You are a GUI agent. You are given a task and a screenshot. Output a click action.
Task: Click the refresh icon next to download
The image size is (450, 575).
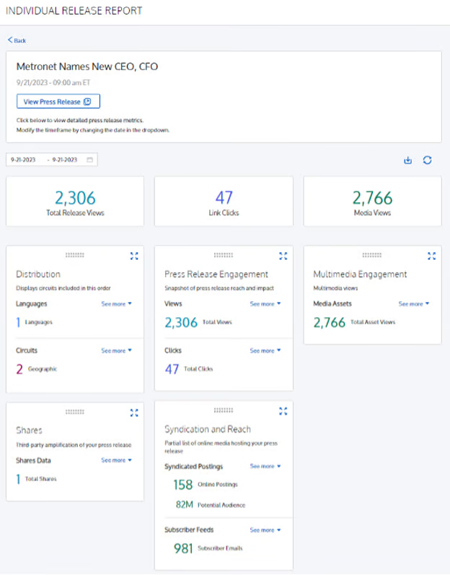point(428,160)
